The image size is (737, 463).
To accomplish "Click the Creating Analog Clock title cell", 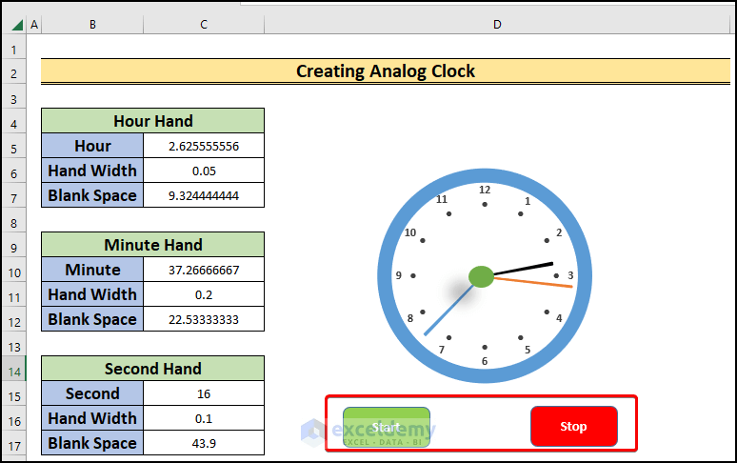I will (386, 71).
